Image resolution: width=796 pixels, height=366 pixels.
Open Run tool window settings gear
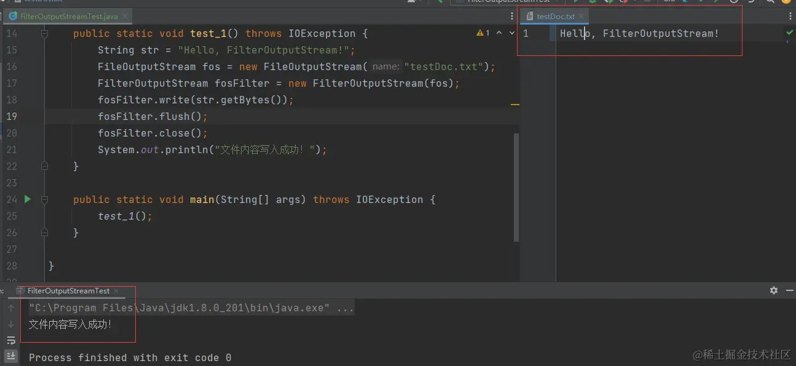774,290
